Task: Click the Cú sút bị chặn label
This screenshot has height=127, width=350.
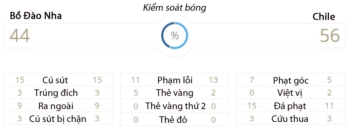Action: pyautogui.click(x=57, y=119)
